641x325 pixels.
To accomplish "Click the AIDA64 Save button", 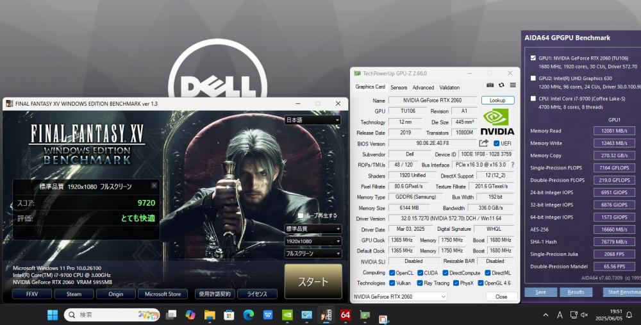I will click(x=540, y=292).
